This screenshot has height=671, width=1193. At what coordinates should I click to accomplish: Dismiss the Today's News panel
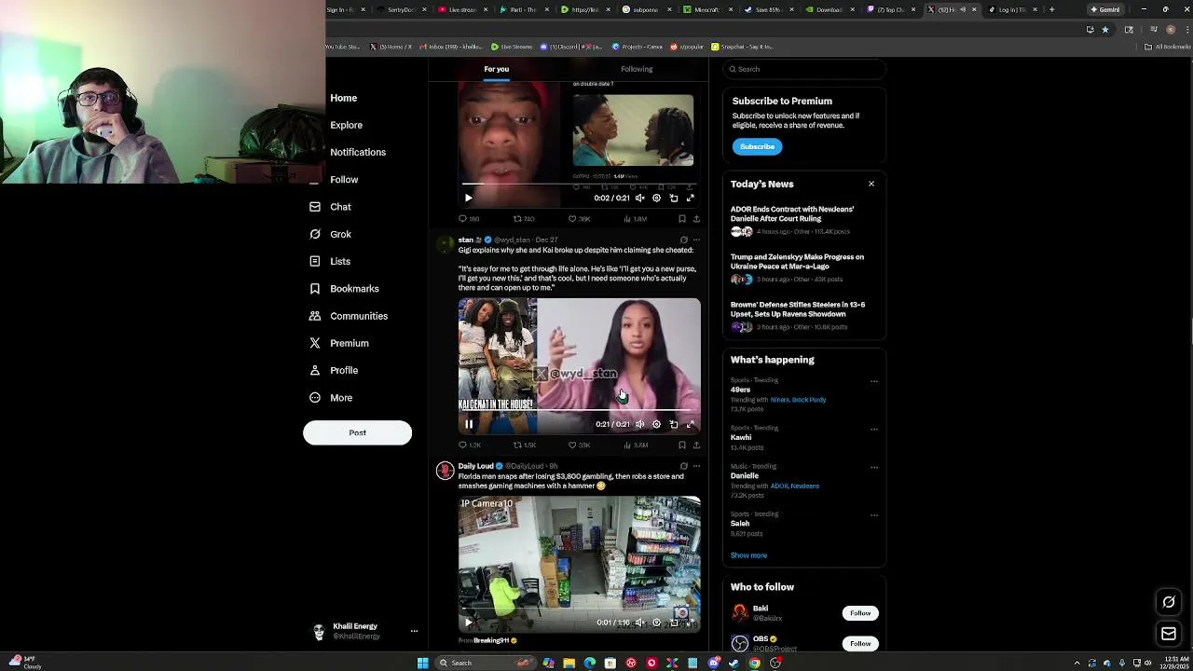pyautogui.click(x=871, y=184)
